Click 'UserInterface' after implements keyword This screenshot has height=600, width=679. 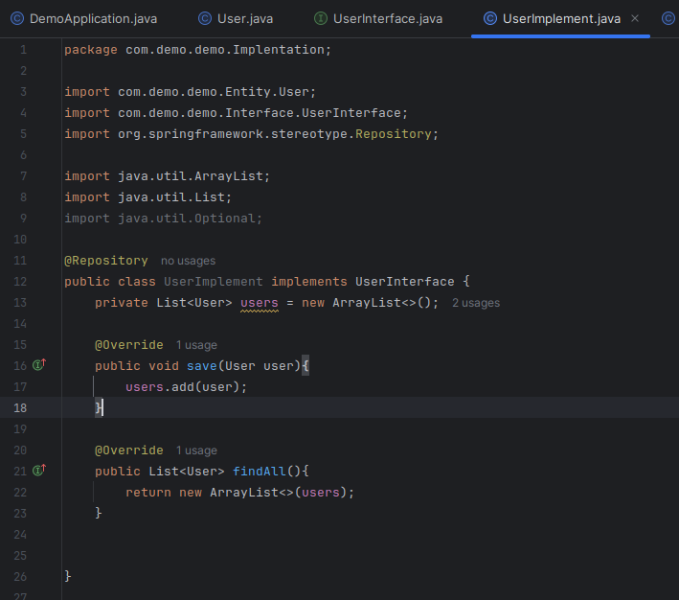point(405,282)
